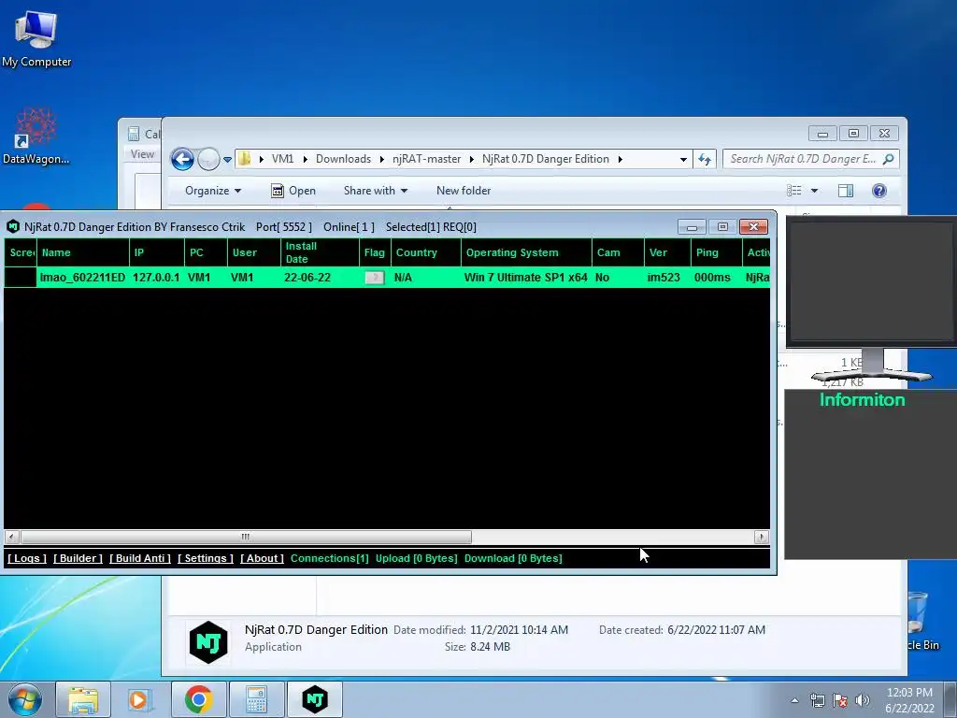Open the Logs tab in NjRat
957x718 pixels.
tap(27, 558)
